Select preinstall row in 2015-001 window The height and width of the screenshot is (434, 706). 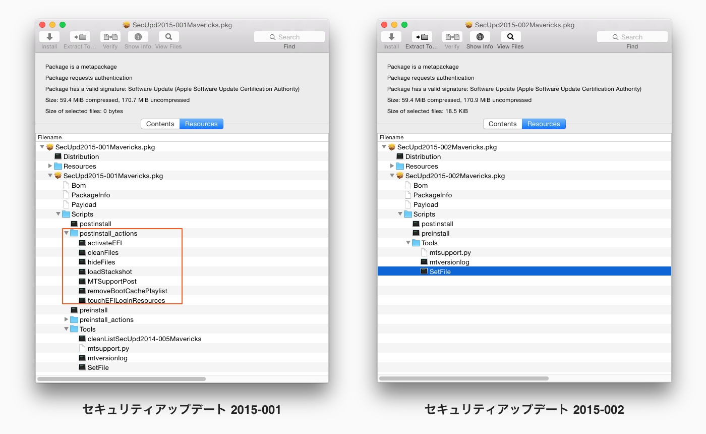[182, 310]
